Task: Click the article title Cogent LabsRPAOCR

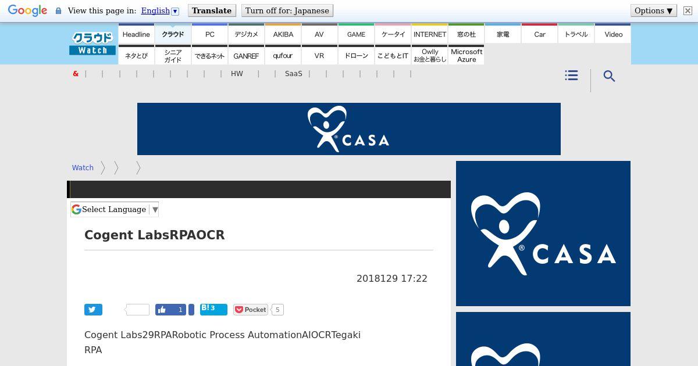Action: (x=155, y=235)
